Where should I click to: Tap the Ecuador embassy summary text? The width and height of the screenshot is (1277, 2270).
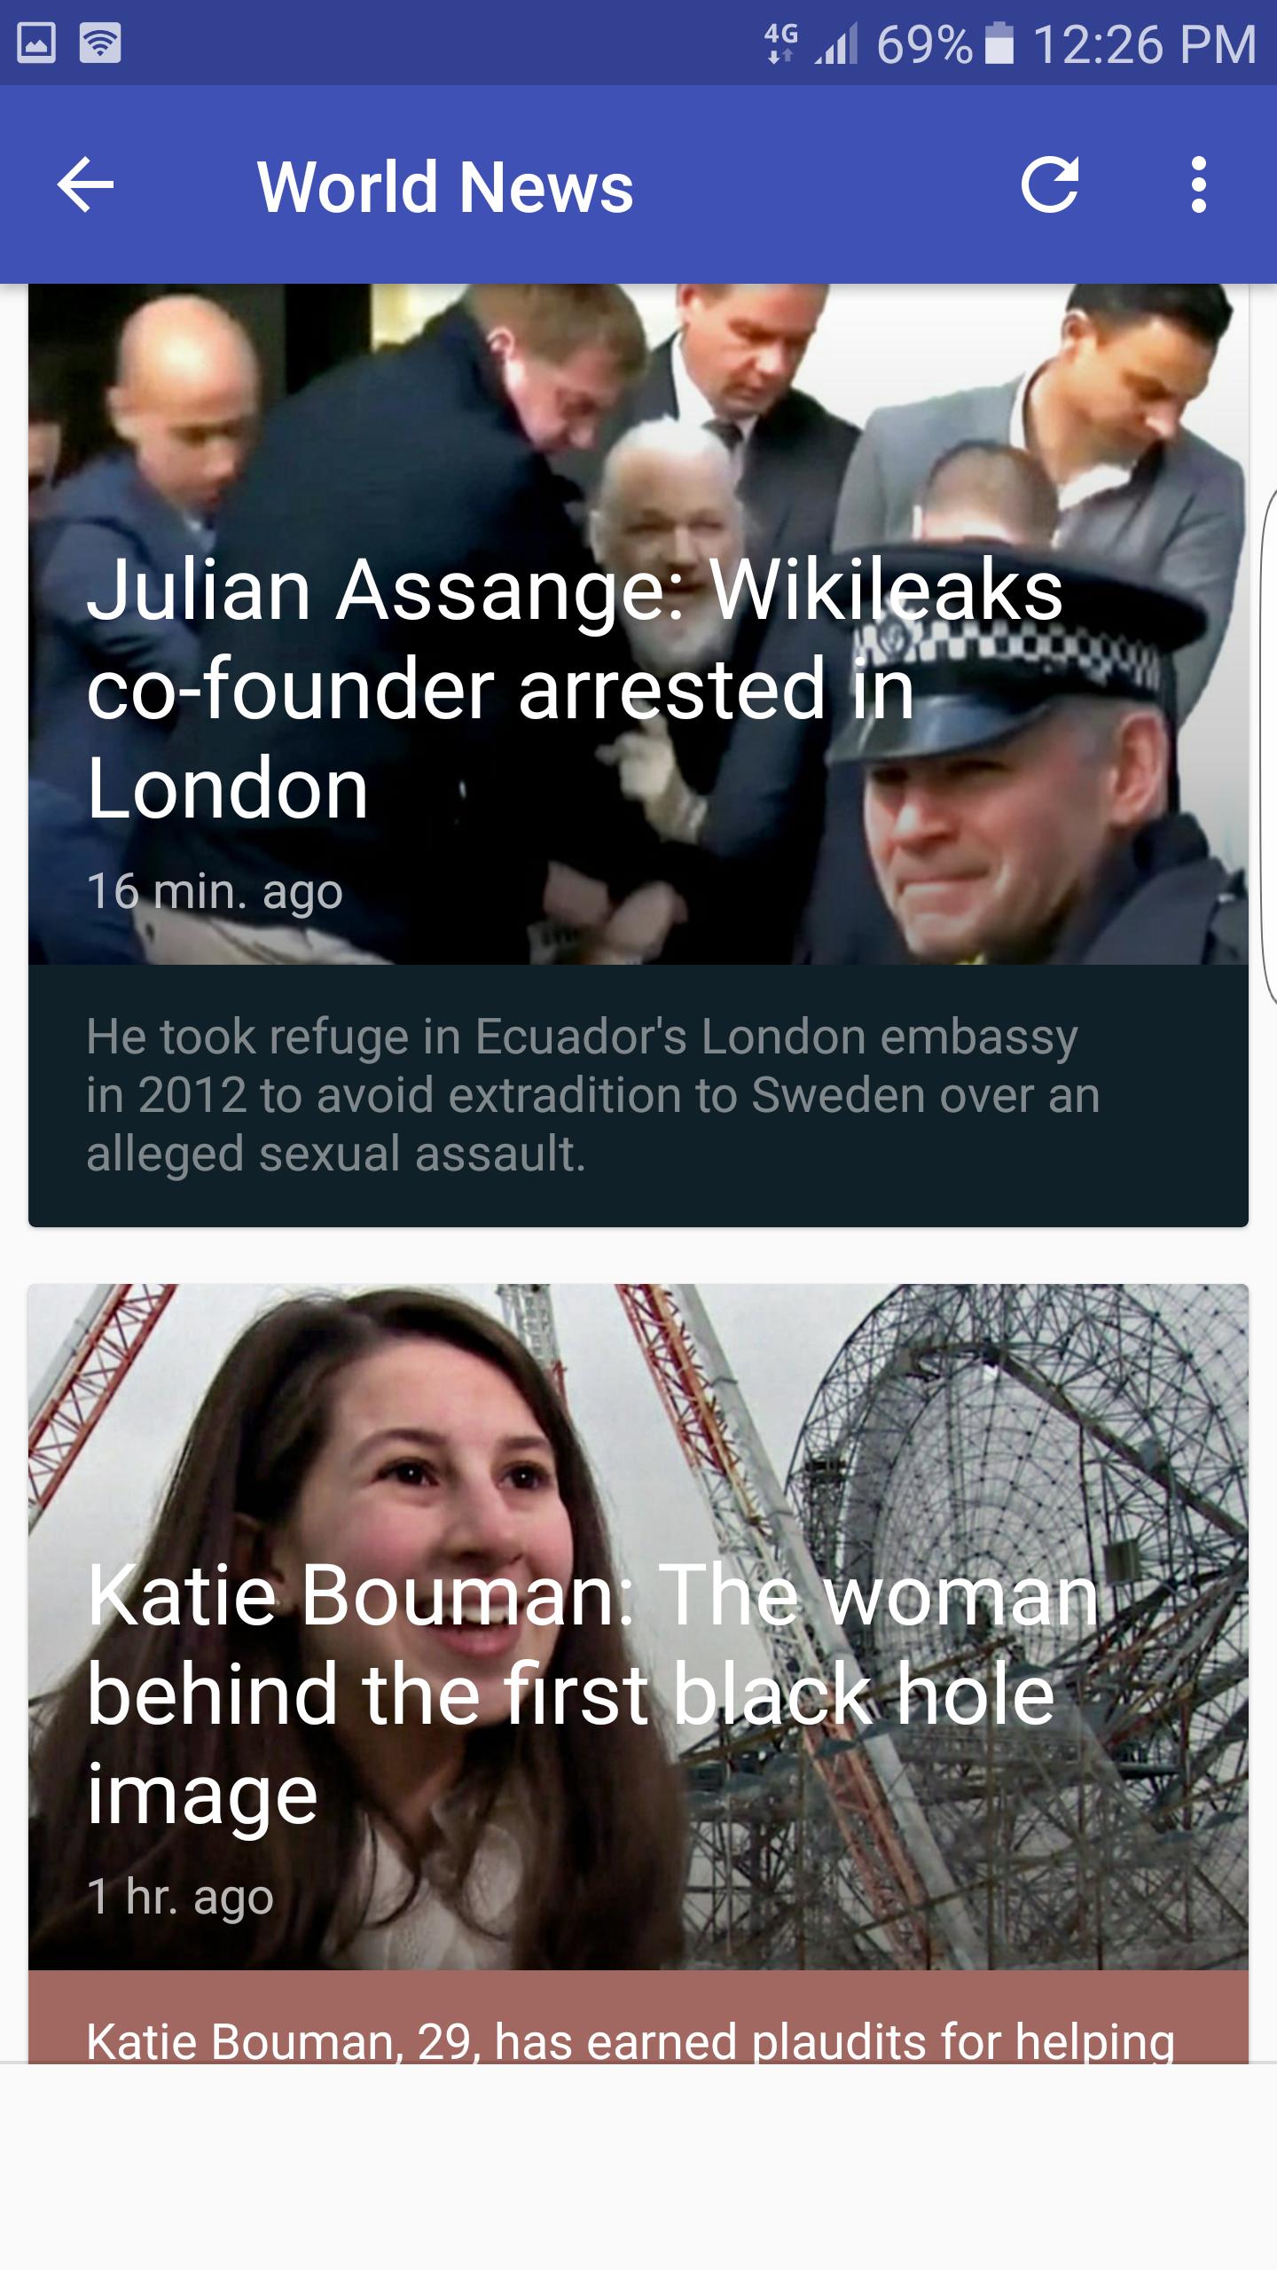(x=592, y=1095)
